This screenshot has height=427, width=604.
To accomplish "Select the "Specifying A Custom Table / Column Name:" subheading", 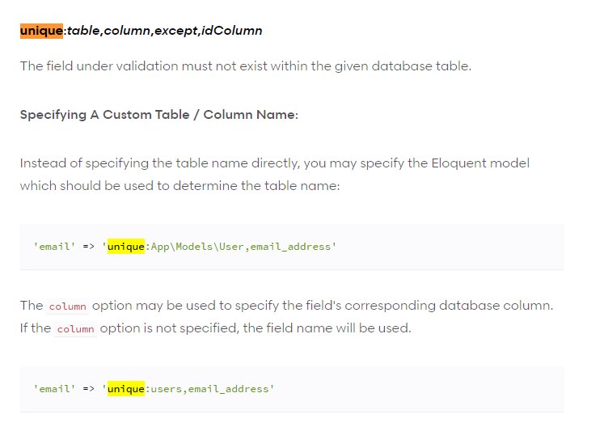I will (158, 115).
